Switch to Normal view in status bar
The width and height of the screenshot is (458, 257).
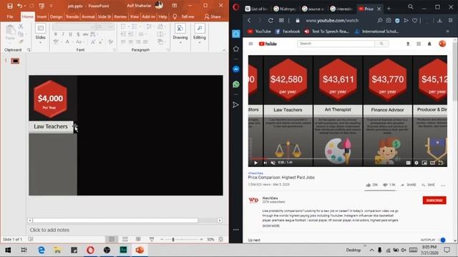point(112,239)
